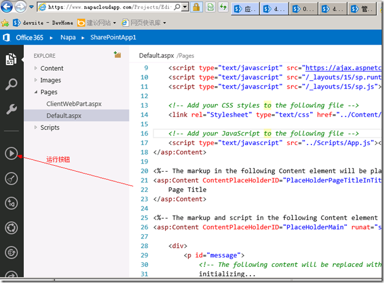Click the browser refresh icon
Viewport: 384px width, 283px height.
tap(223, 7)
